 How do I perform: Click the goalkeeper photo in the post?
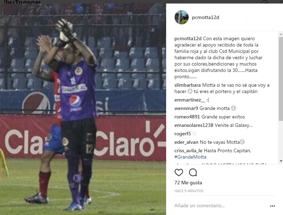point(83,109)
